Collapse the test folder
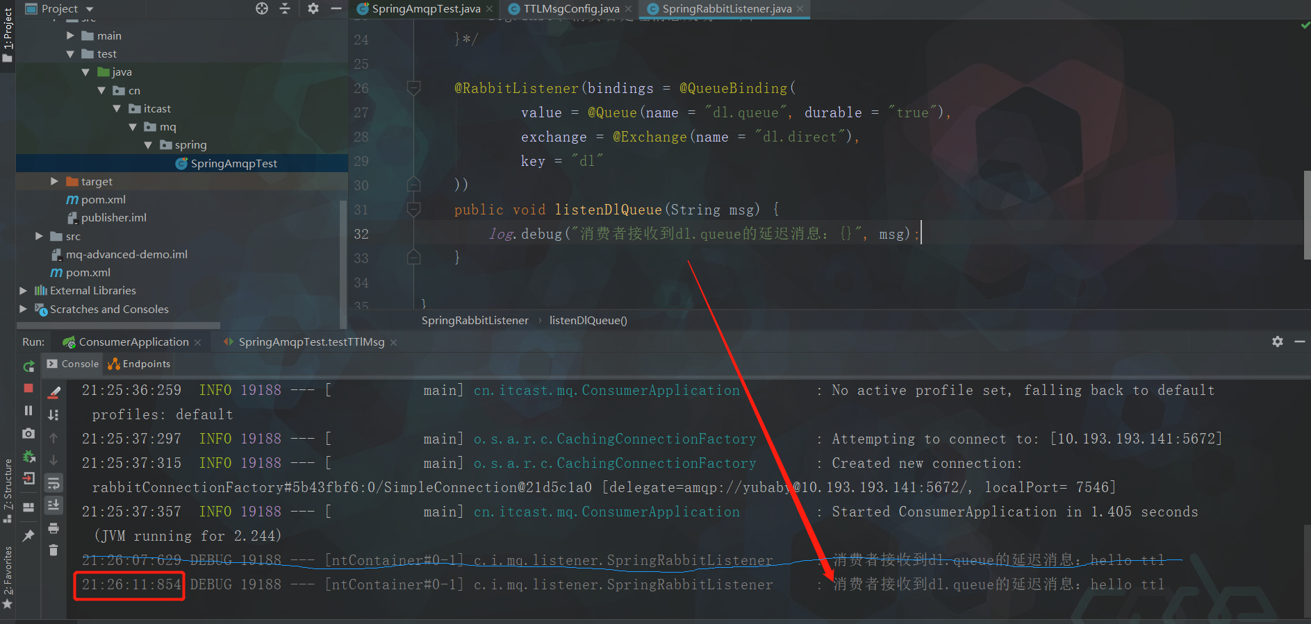 (x=70, y=54)
